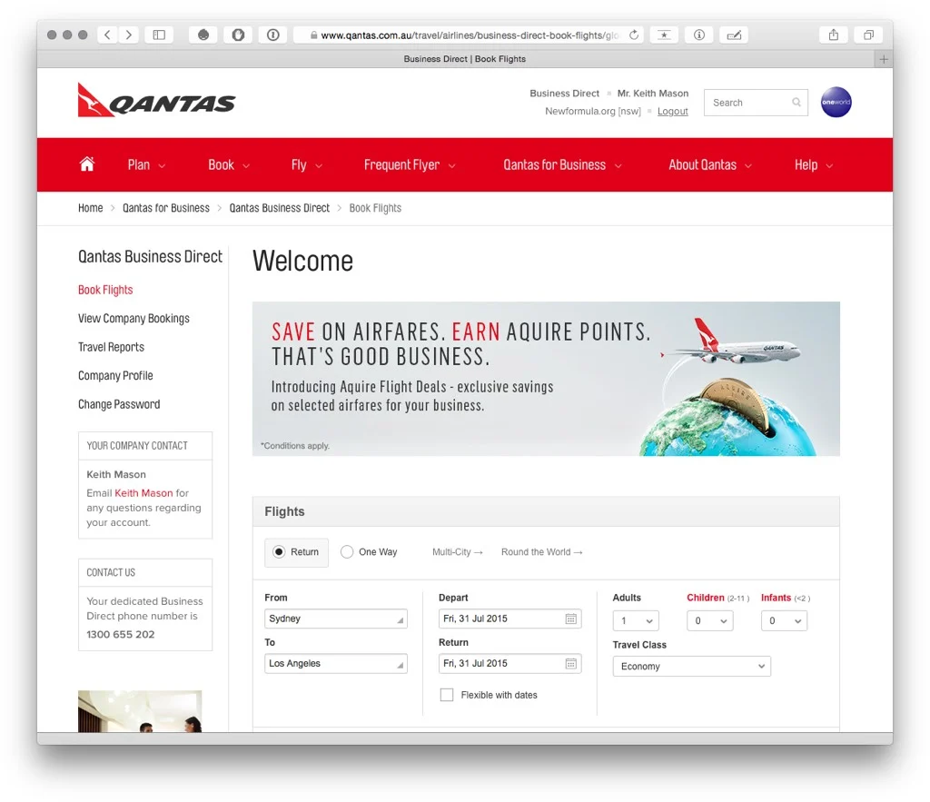
Task: Select Book Flights in the sidebar
Action: 105,290
